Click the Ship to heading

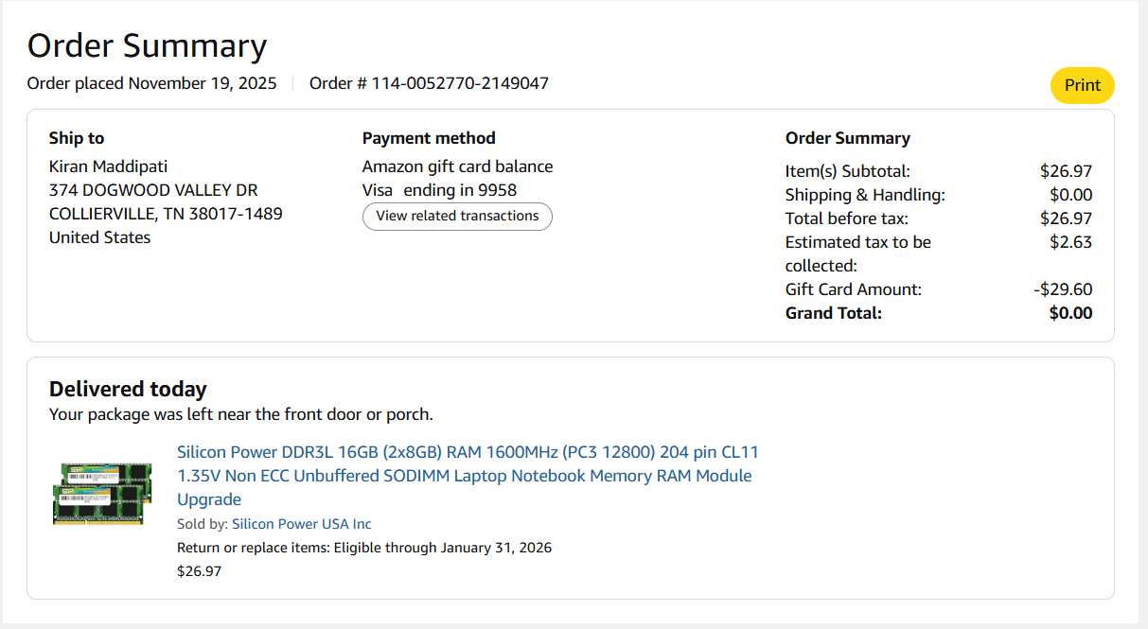[x=77, y=138]
